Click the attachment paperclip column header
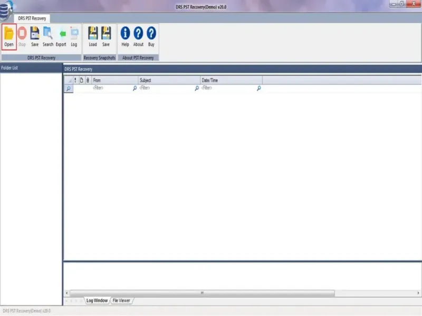The width and height of the screenshot is (422, 316). point(88,80)
